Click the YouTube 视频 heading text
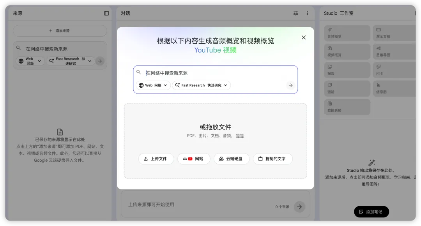The height and width of the screenshot is (226, 421). [215, 50]
